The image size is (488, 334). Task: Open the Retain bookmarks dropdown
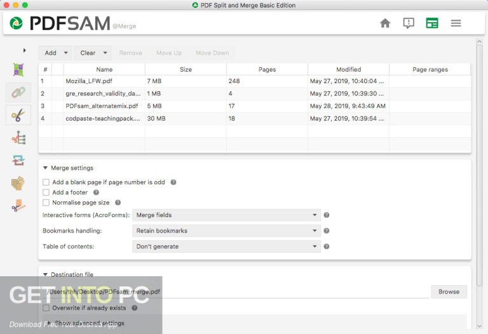tap(226, 230)
